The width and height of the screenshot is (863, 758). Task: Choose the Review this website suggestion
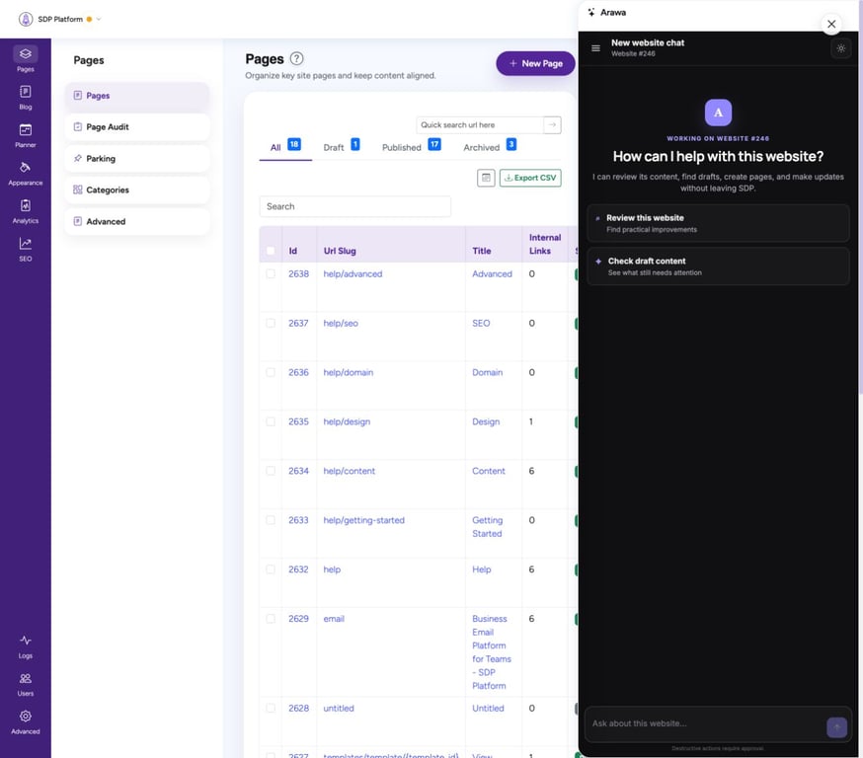tap(718, 223)
